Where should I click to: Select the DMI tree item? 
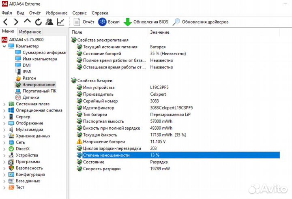click(23, 65)
